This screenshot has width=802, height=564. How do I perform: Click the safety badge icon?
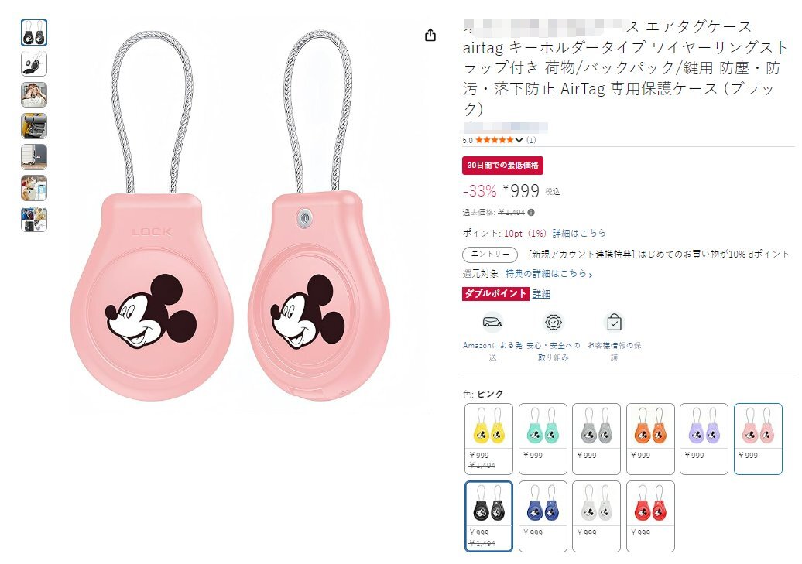(554, 322)
